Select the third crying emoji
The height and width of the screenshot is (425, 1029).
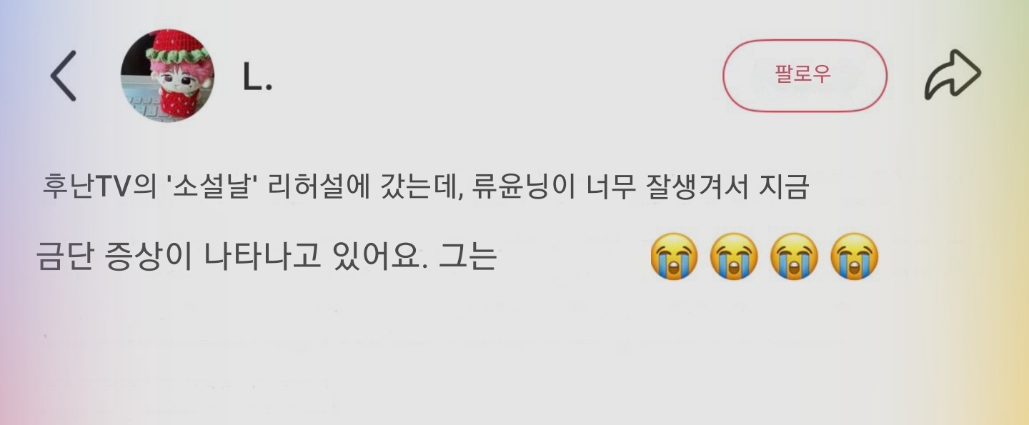point(794,256)
